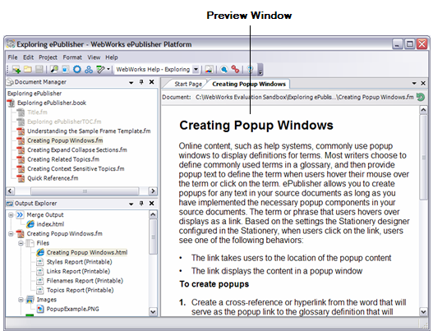Viewport: 433px width, 335px height.
Task: Select Creating Context Sensitive Topics.fm
Action: point(76,168)
